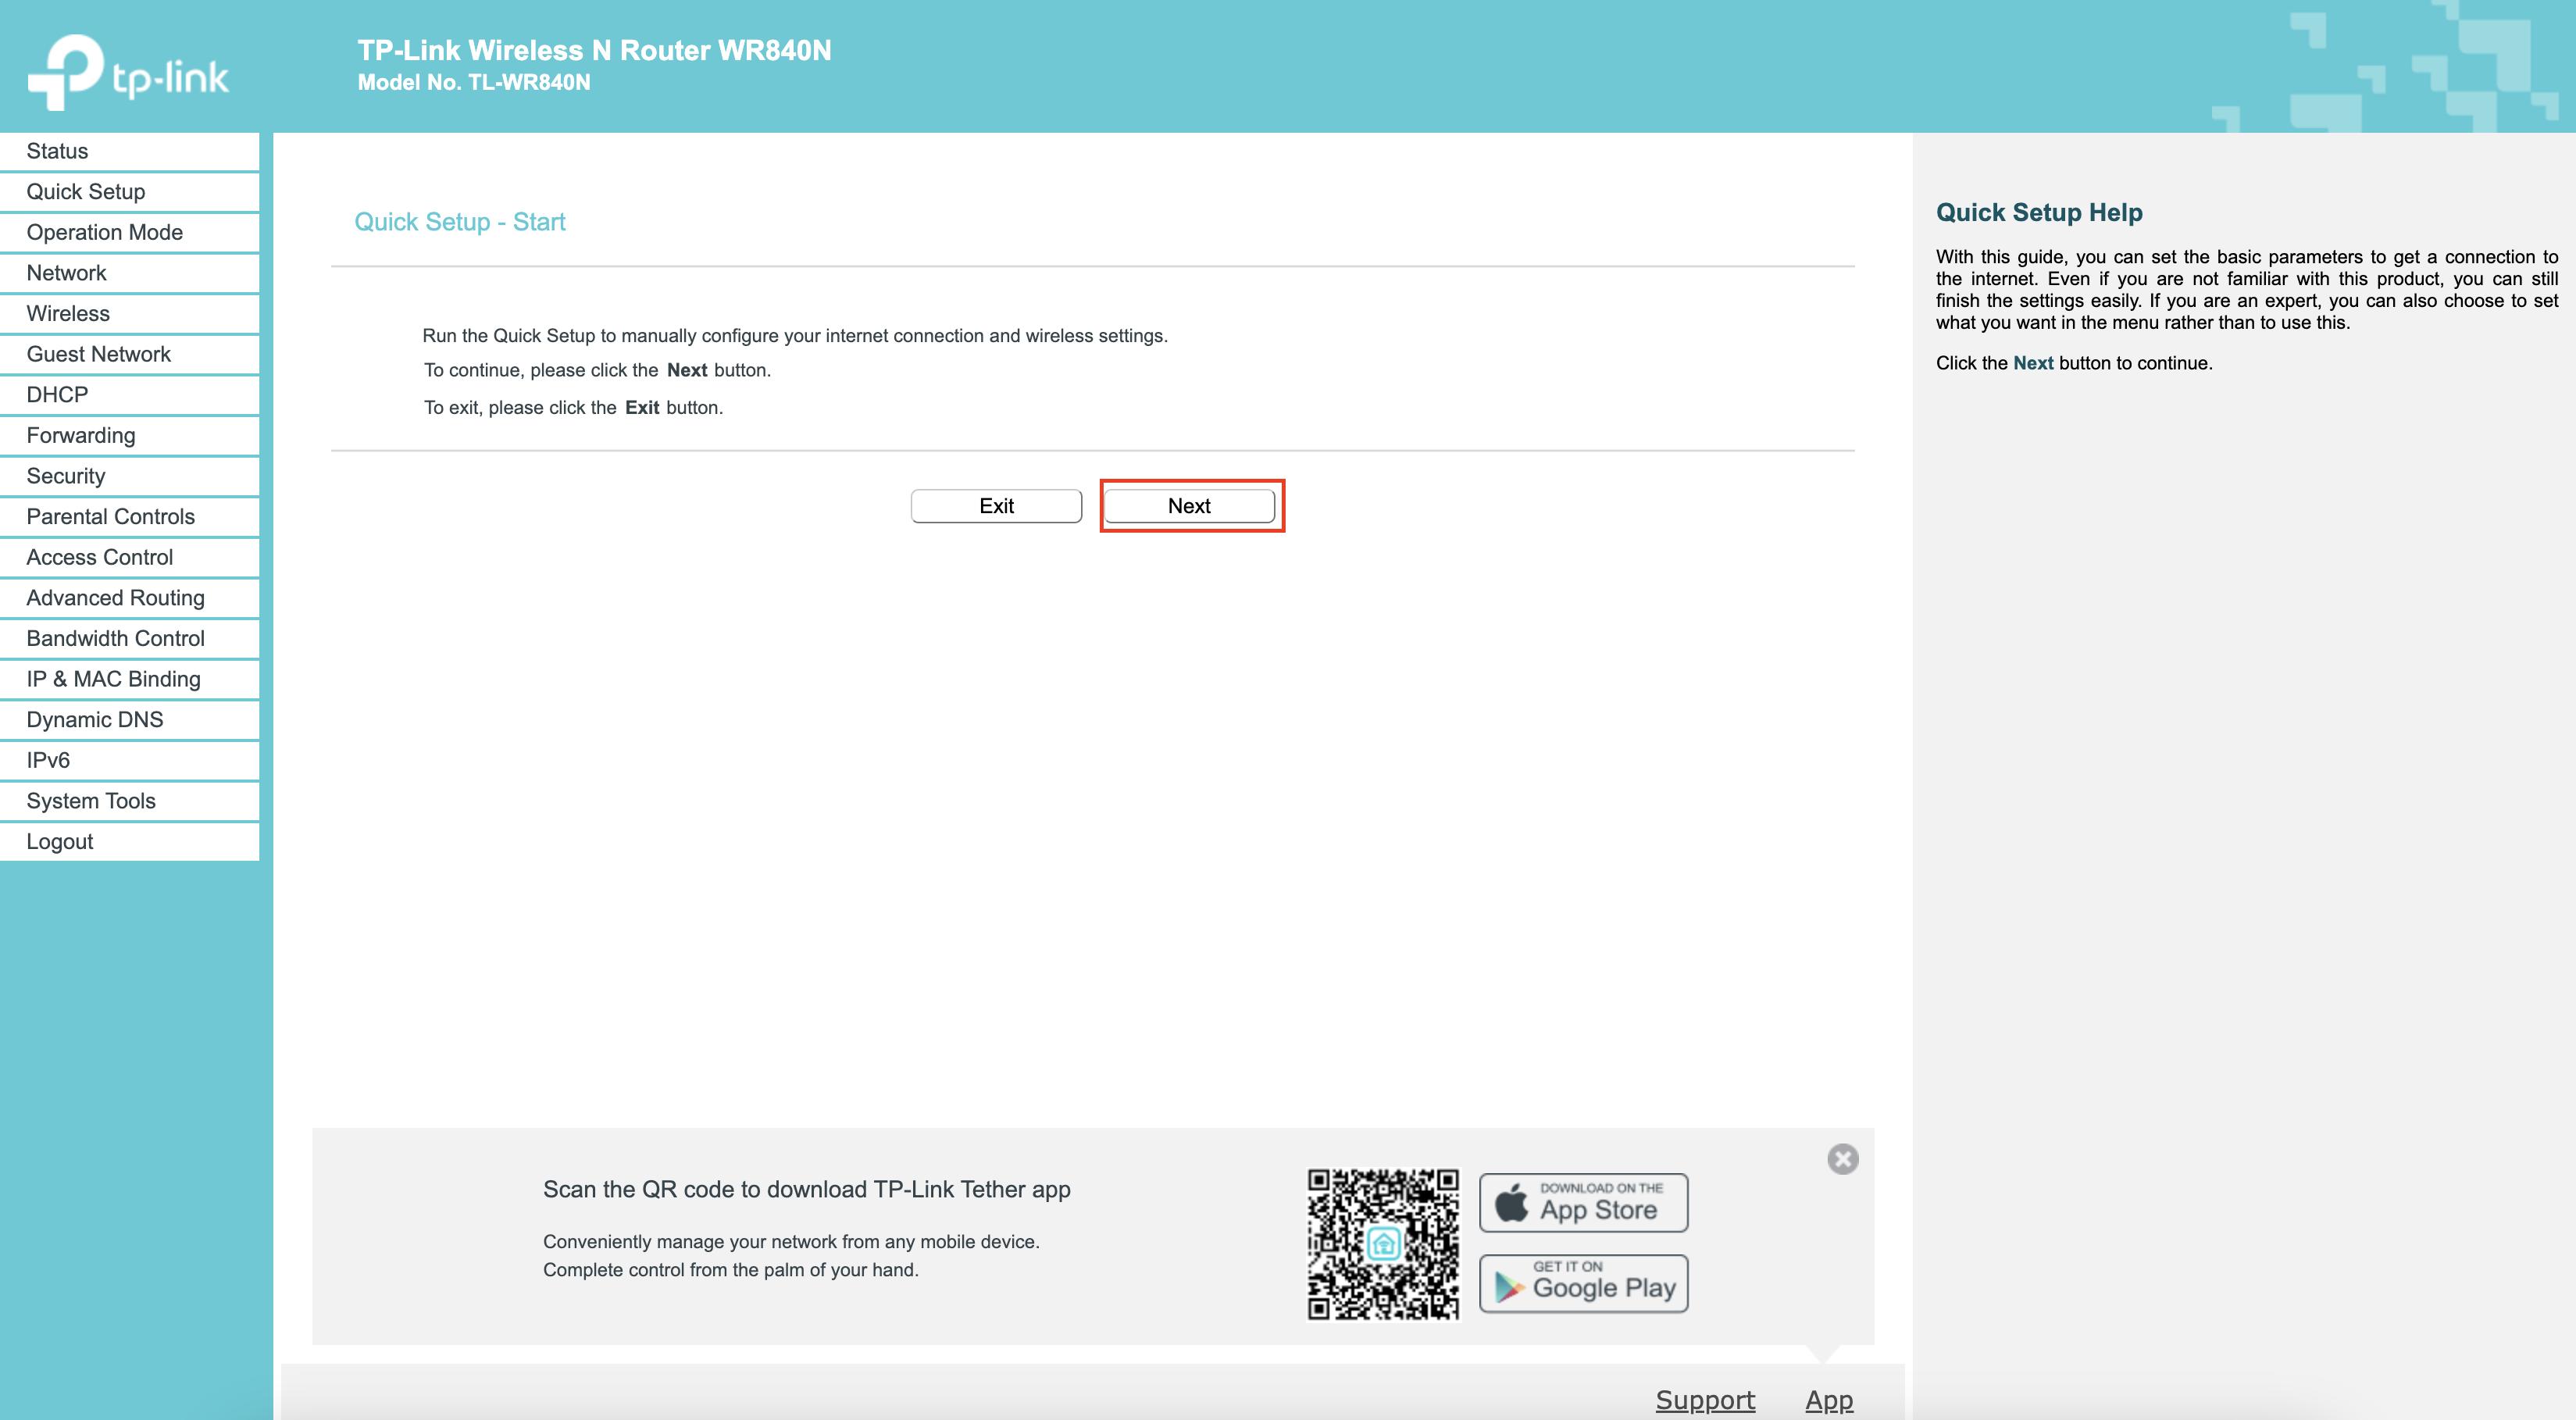This screenshot has width=2576, height=1420.
Task: Select Dynamic DNS in the sidebar
Action: pyautogui.click(x=130, y=720)
